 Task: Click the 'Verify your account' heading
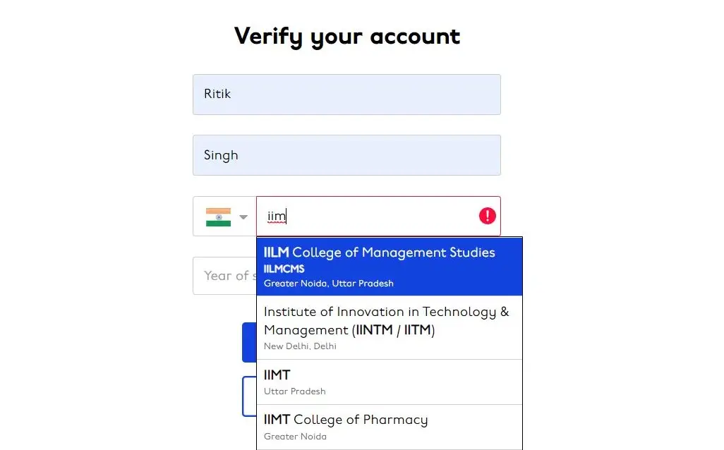point(347,37)
